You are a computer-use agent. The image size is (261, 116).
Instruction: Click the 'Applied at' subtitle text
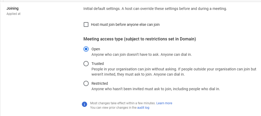click(14, 14)
